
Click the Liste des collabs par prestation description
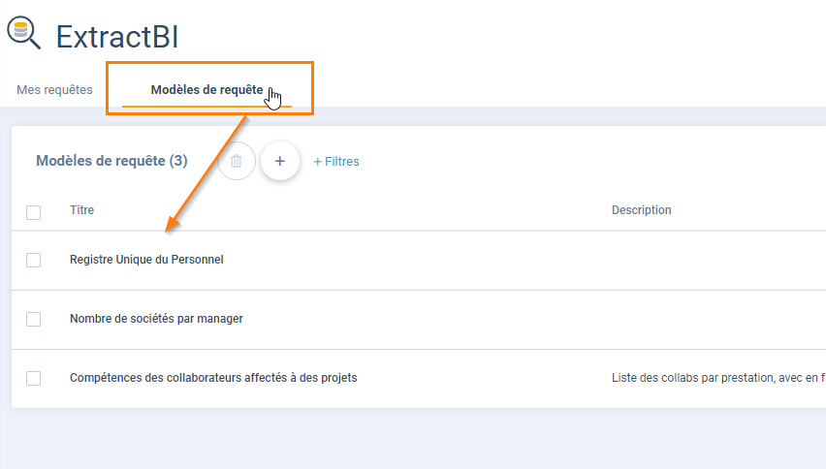click(x=717, y=378)
